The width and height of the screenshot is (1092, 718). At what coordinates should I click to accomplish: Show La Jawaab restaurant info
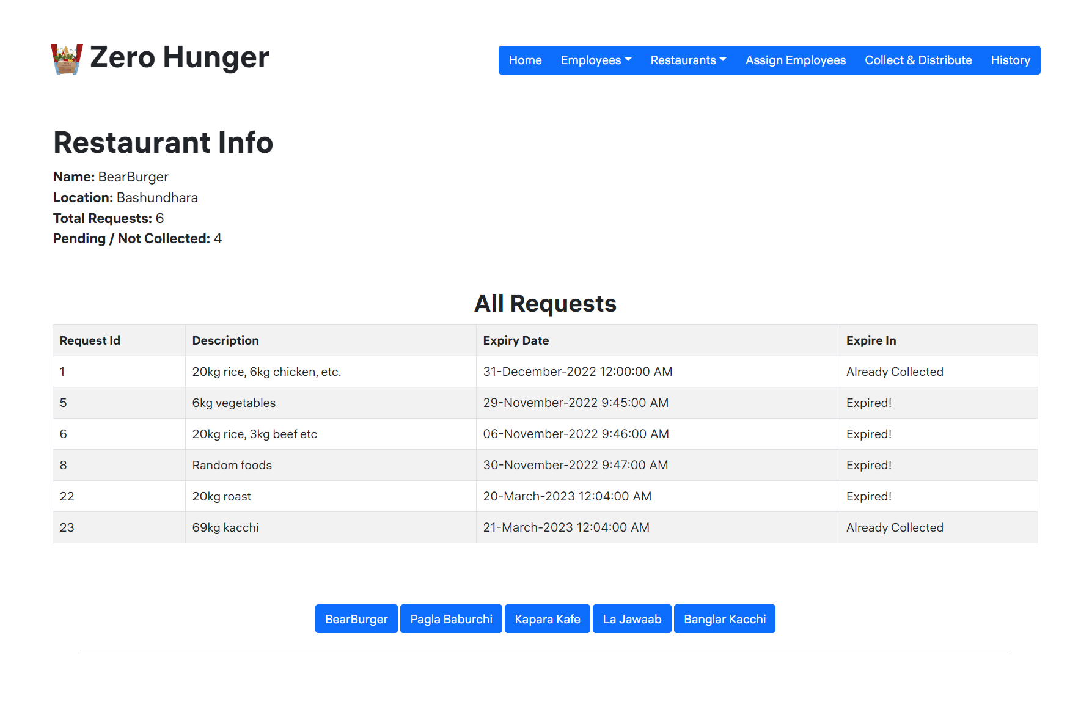(631, 619)
